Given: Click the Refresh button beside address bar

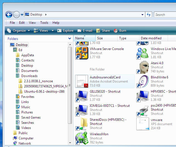Looking at the screenshot, I should click(149, 14).
